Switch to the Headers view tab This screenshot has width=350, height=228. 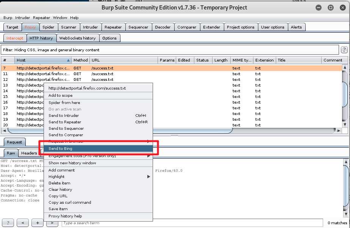[29, 153]
